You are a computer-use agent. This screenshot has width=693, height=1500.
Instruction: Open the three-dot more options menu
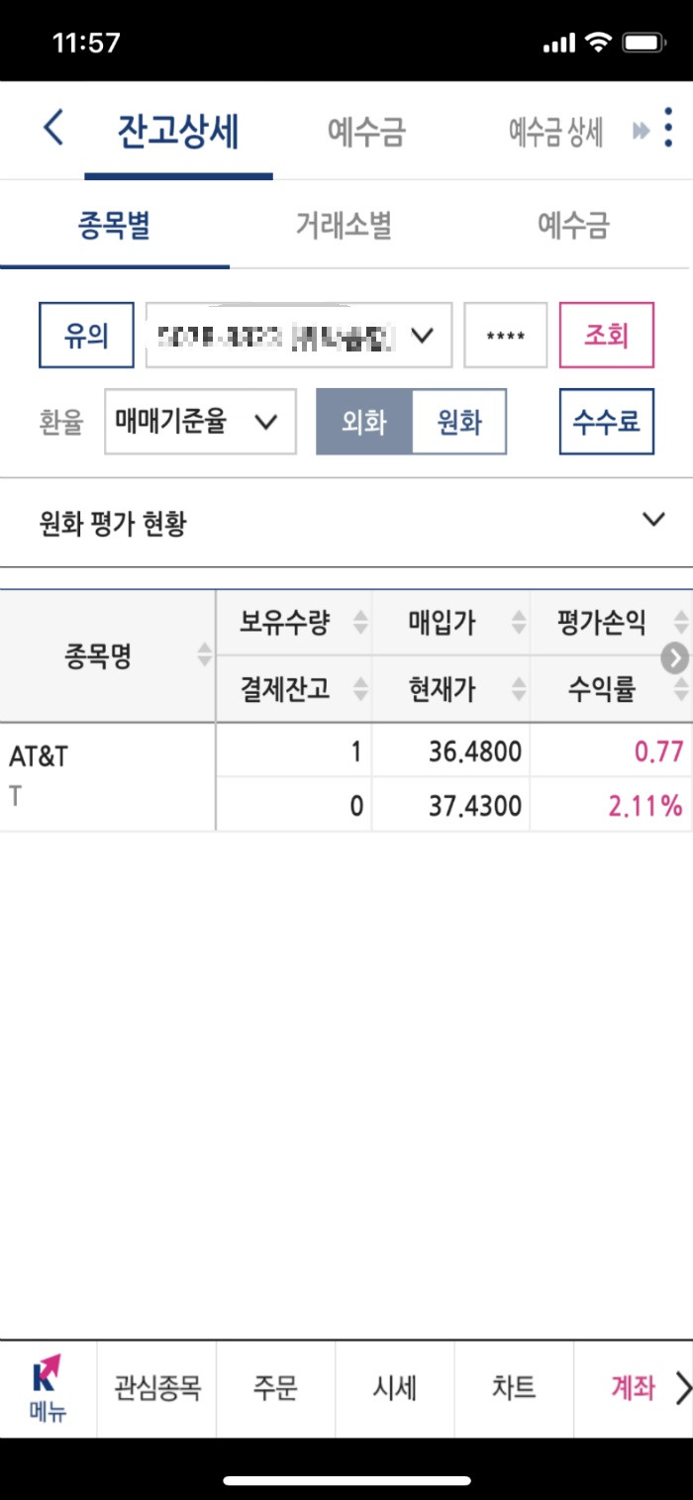(x=670, y=129)
